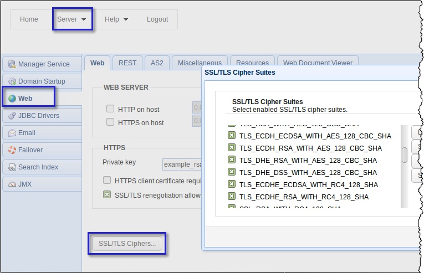The image size is (424, 273).
Task: Click the Manager Service sidebar icon
Action: (12, 64)
